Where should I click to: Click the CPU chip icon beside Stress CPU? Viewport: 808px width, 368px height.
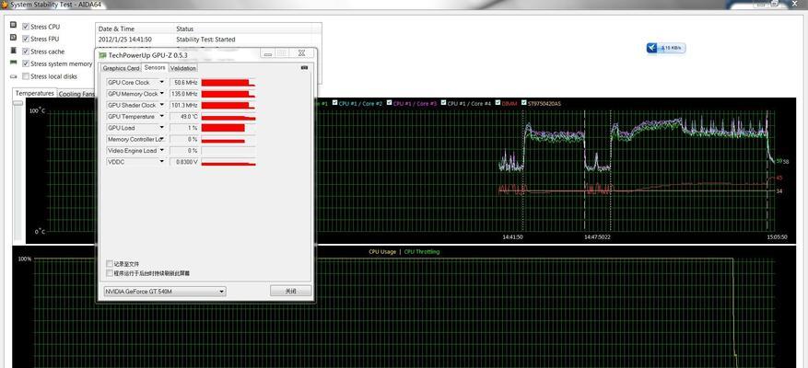(13, 25)
